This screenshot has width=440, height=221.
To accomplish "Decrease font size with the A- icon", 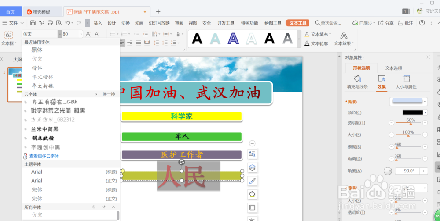I will (97, 34).
